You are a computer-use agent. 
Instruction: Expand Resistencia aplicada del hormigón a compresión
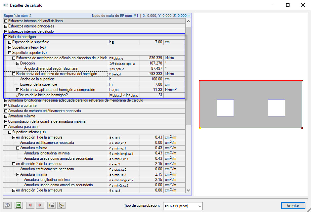tap(18, 90)
